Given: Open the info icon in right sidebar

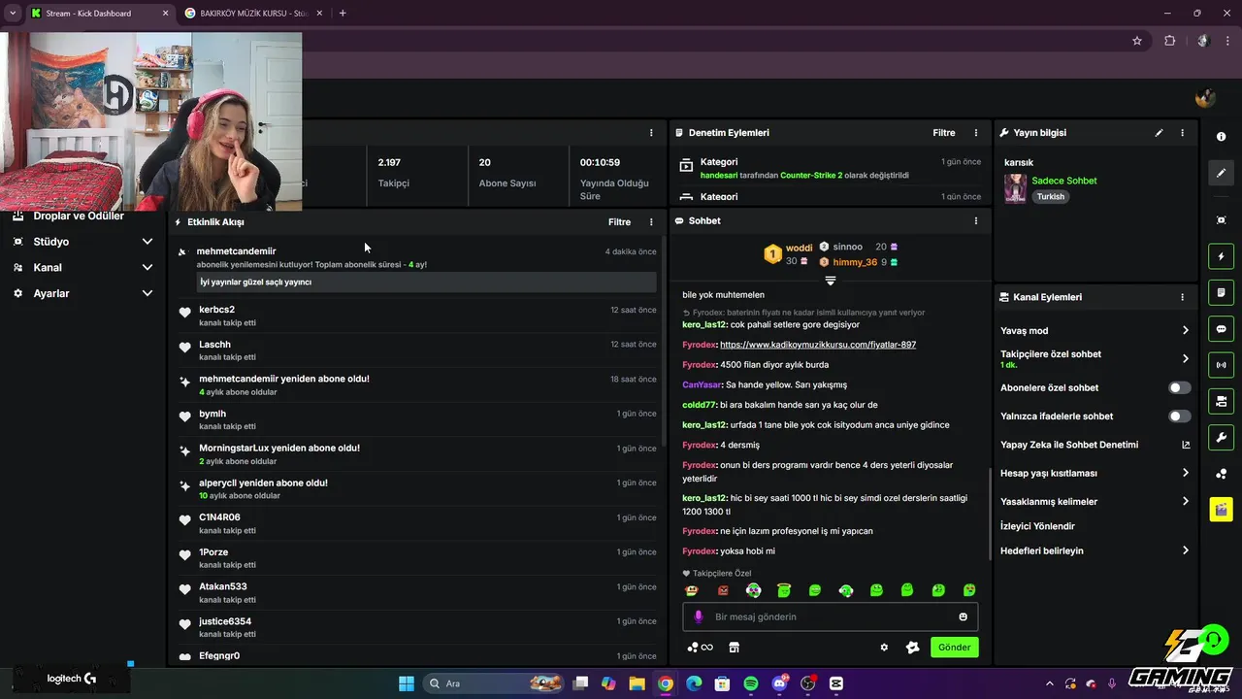Looking at the screenshot, I should [x=1221, y=137].
